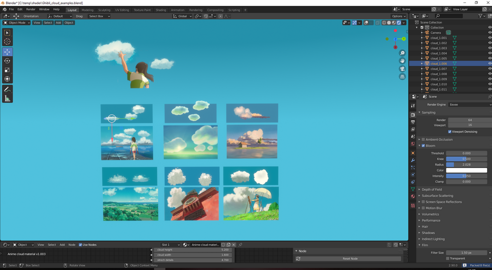The width and height of the screenshot is (492, 270).
Task: Hide cloud_1.006 with its eye icon
Action: point(490,63)
